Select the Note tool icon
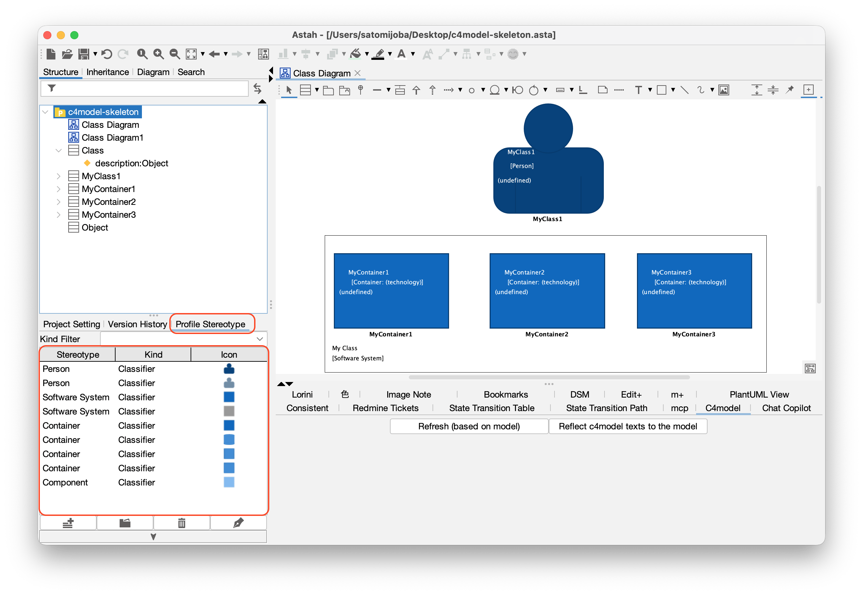Viewport: 863px width, 595px height. (x=602, y=90)
